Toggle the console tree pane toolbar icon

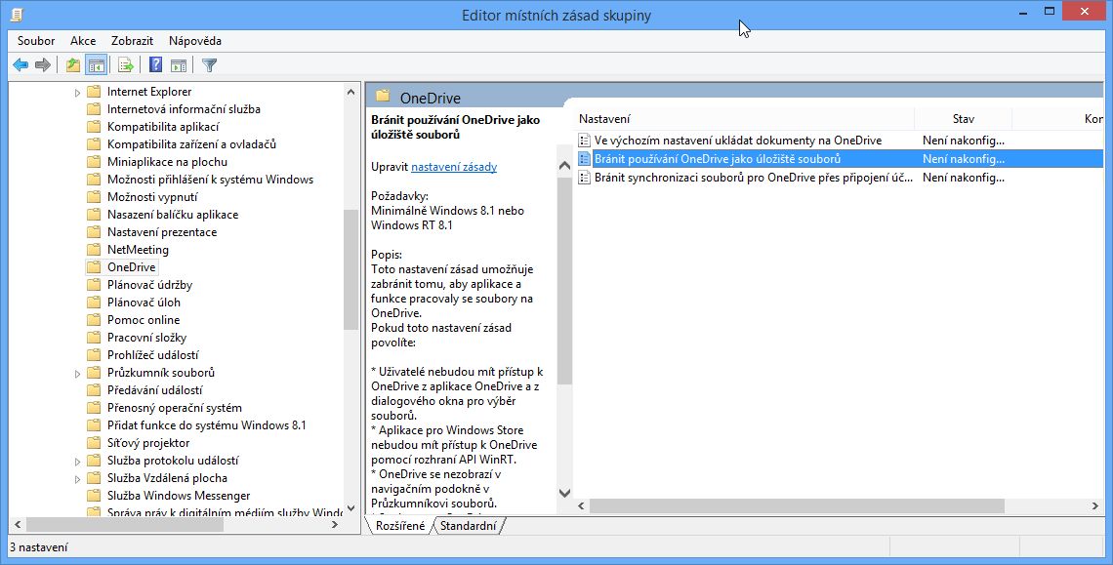coord(96,65)
